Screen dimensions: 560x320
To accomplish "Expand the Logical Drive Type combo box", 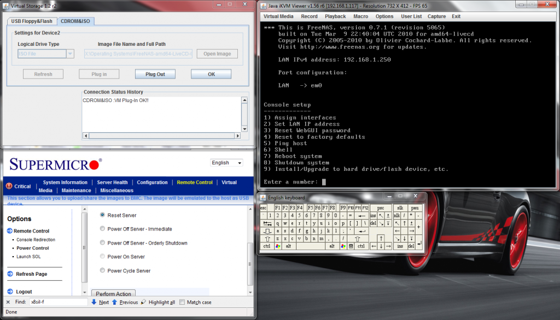I will [x=69, y=54].
